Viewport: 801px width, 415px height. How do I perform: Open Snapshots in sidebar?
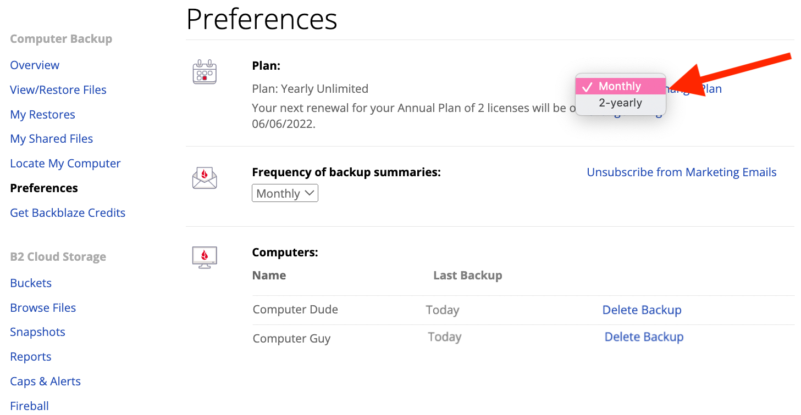tap(37, 332)
